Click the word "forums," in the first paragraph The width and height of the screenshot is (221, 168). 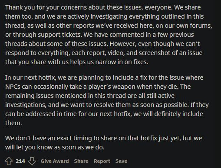pos(201,26)
